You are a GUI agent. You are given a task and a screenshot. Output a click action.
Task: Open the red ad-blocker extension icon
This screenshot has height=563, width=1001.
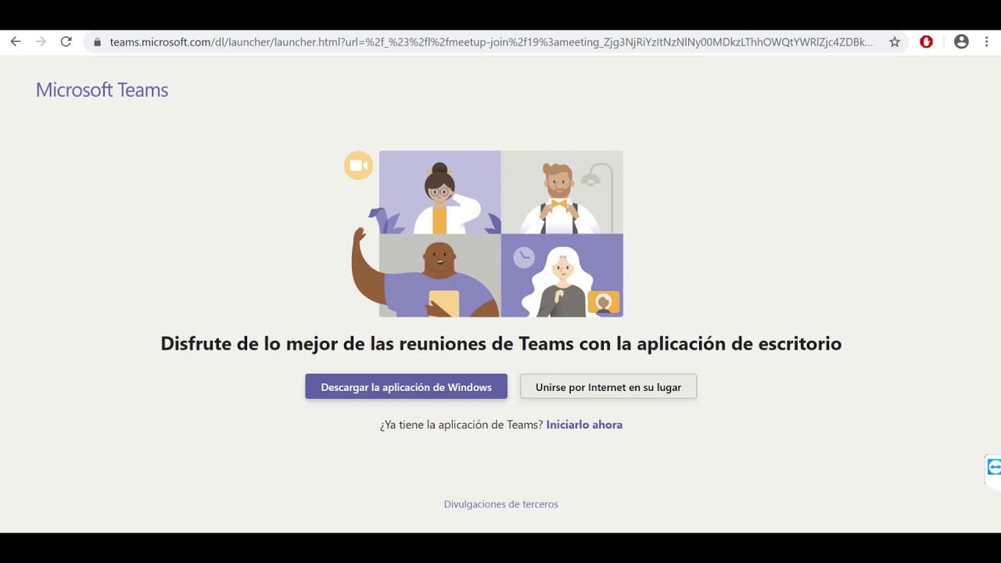coord(926,42)
